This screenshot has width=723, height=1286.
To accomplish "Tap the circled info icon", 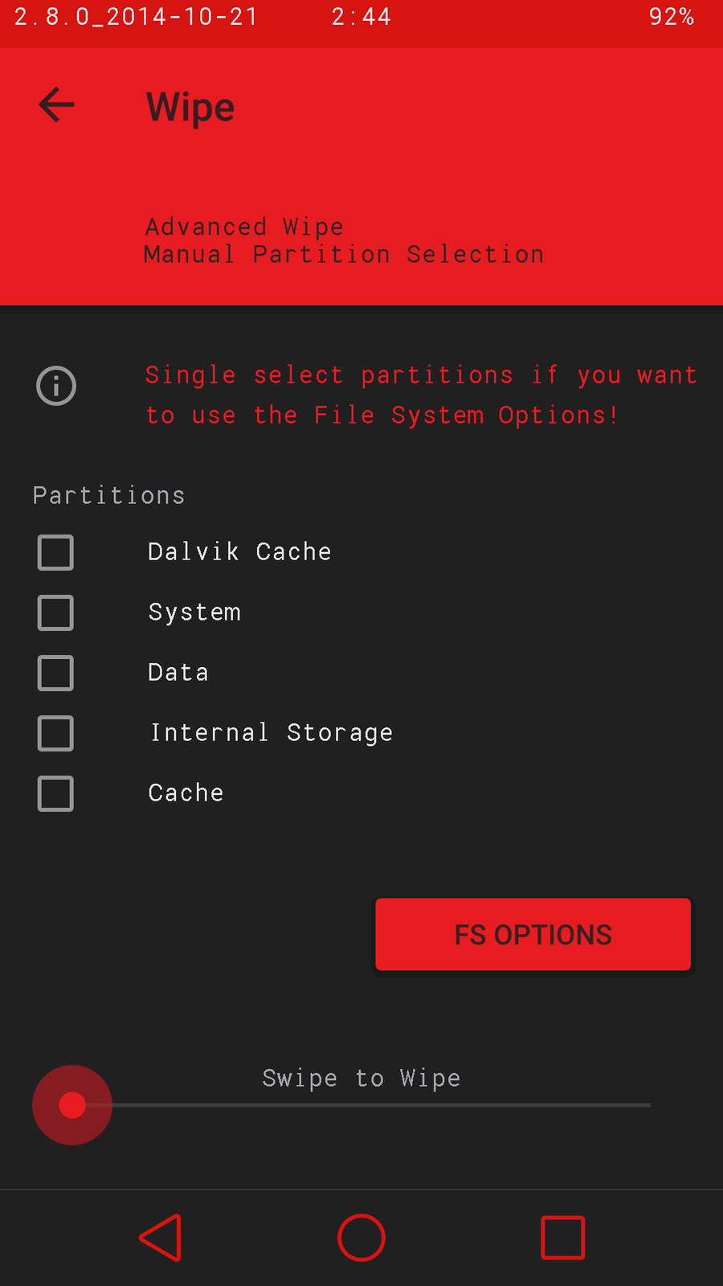I will pyautogui.click(x=56, y=386).
